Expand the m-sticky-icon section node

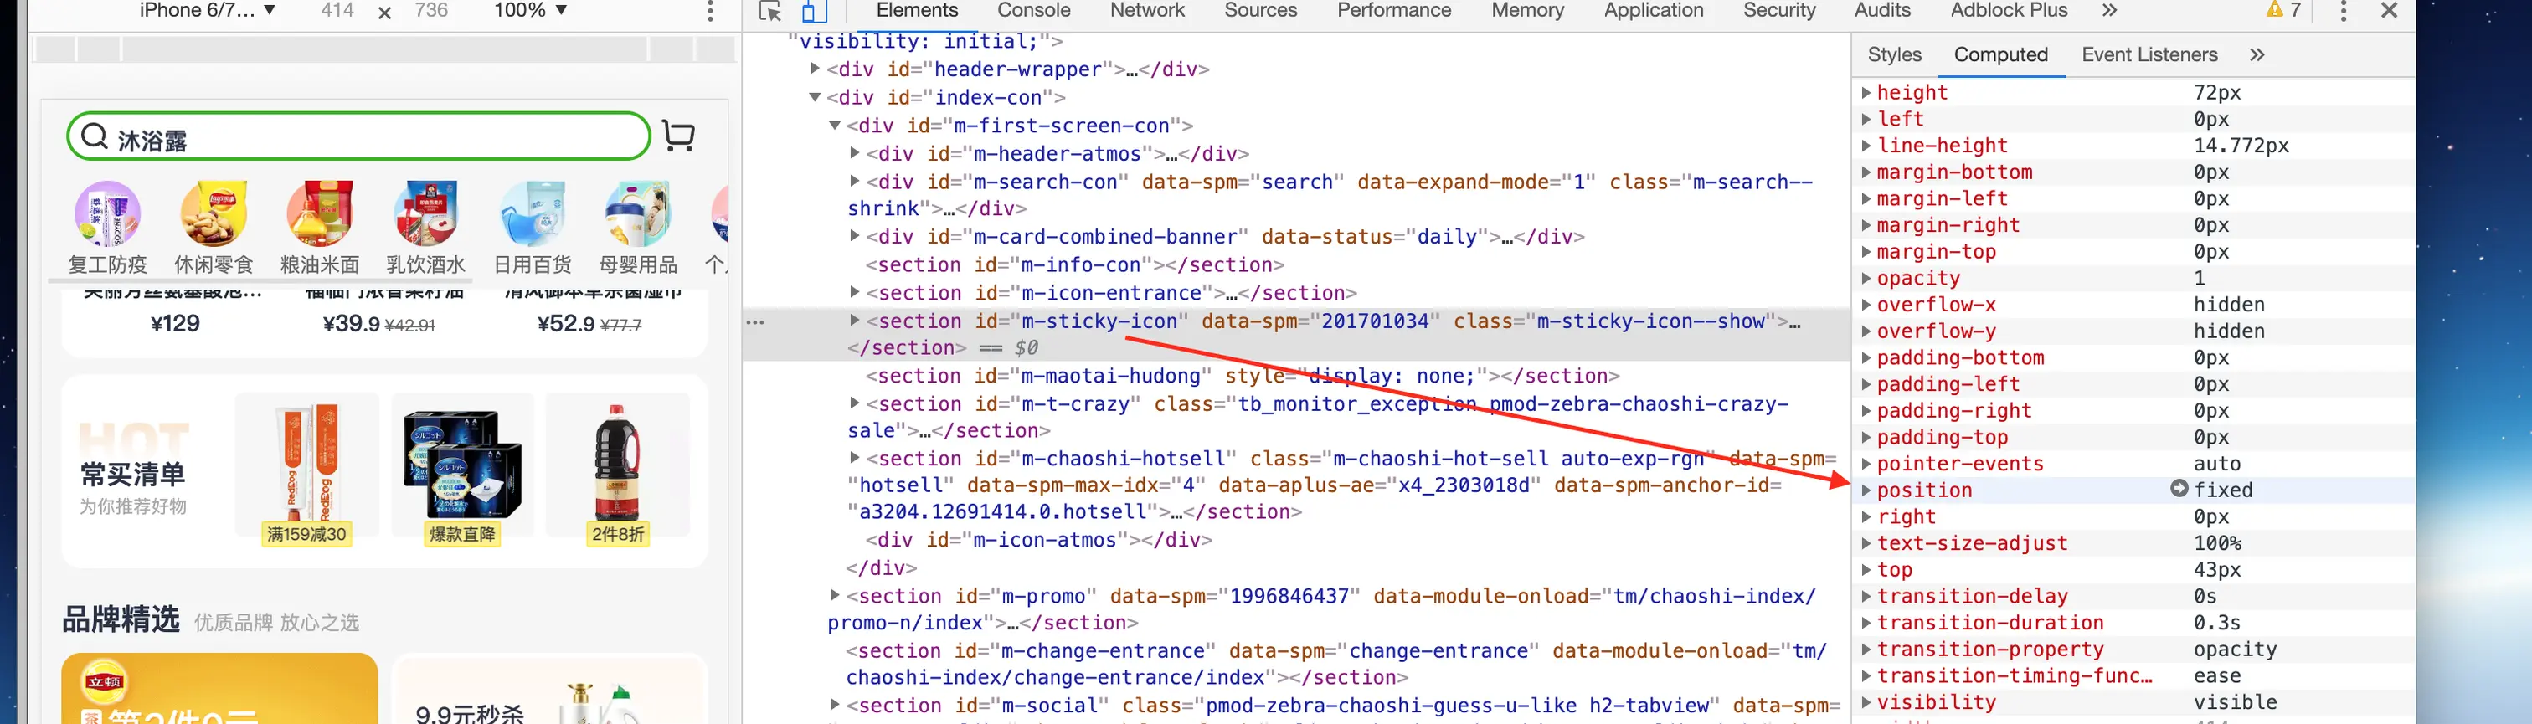click(854, 321)
